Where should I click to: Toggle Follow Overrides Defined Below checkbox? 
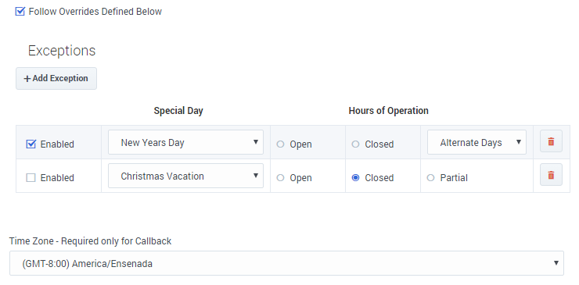click(x=20, y=12)
